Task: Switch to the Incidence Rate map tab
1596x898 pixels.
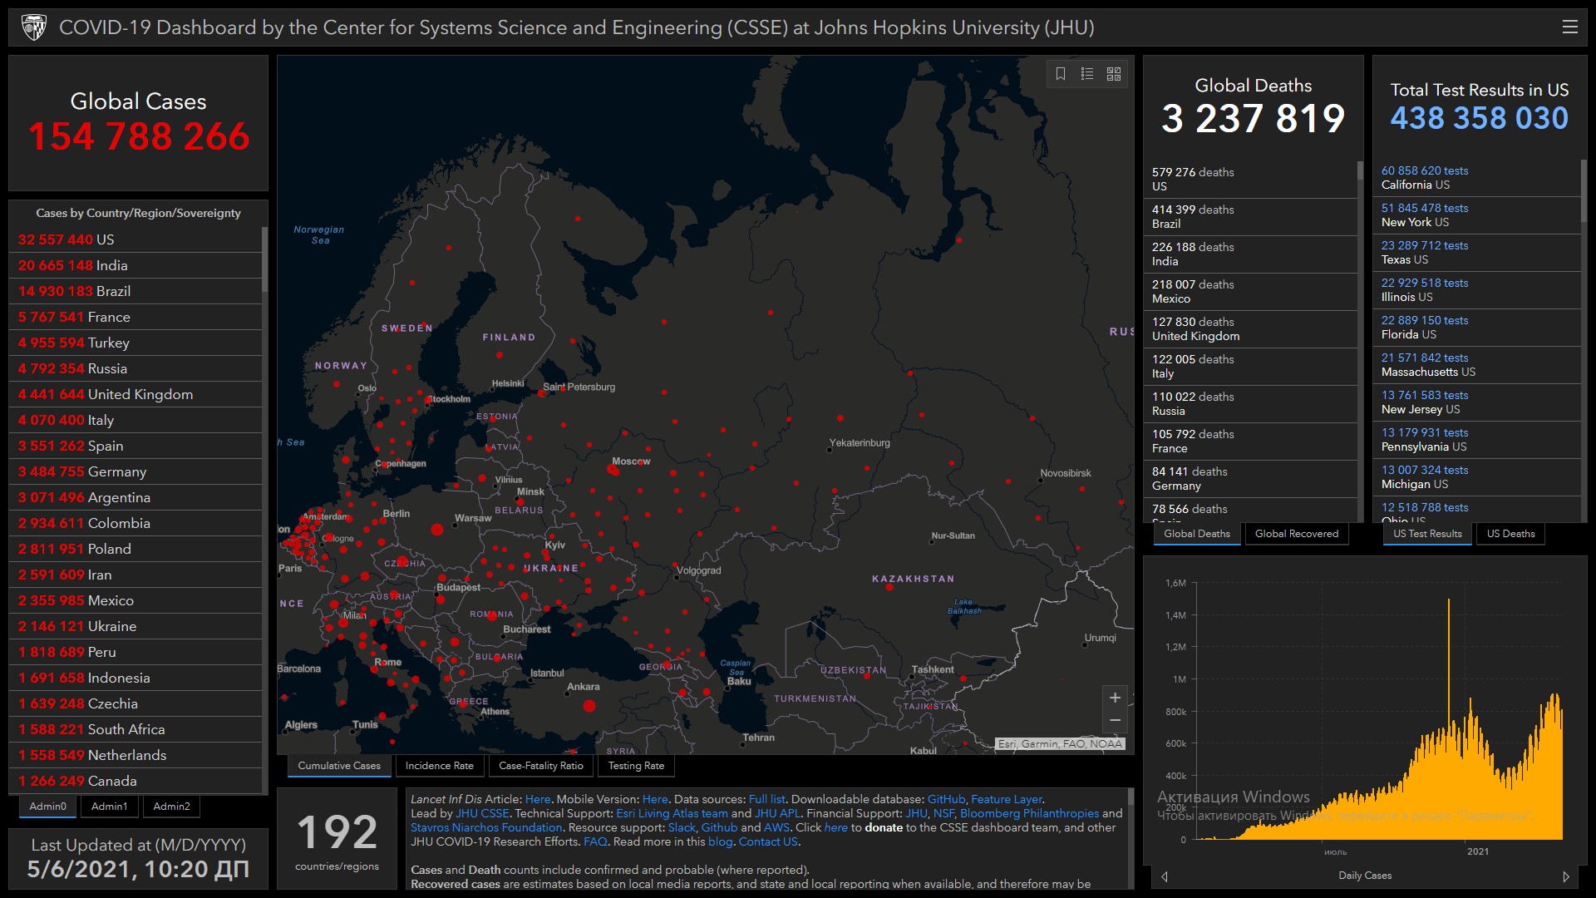Action: (x=439, y=766)
